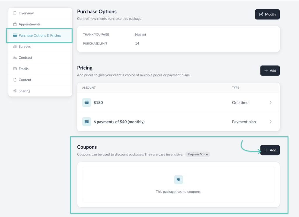Click the Surveys bar chart icon
Viewport: 299px width, 217px height.
(15, 47)
